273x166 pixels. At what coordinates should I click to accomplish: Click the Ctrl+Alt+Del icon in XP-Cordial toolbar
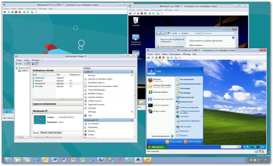tap(148, 58)
